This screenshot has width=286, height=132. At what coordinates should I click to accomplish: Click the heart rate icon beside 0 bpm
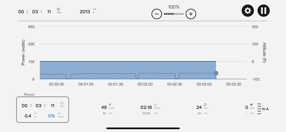click(251, 105)
